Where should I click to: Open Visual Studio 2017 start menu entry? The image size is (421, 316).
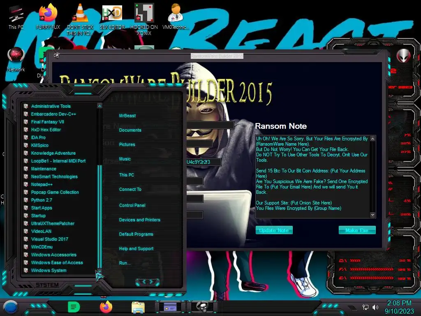click(49, 239)
